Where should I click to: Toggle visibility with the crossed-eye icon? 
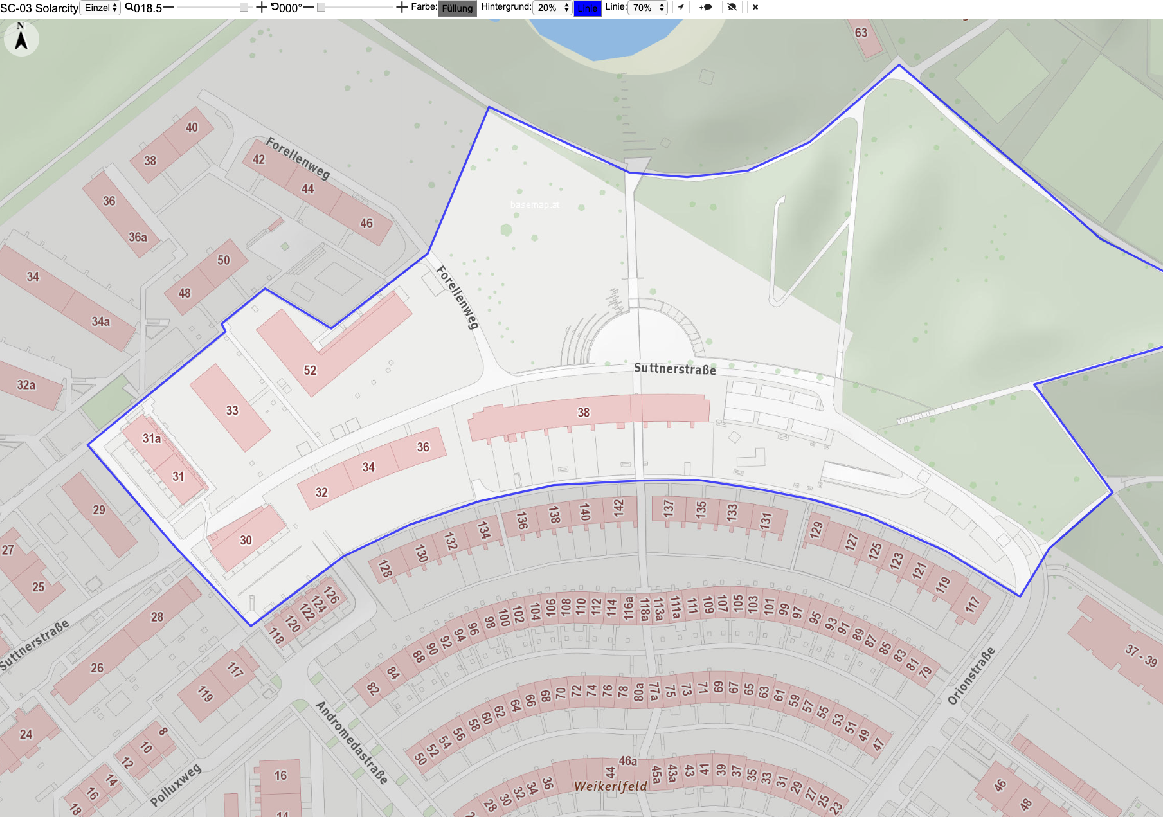pyautogui.click(x=732, y=8)
